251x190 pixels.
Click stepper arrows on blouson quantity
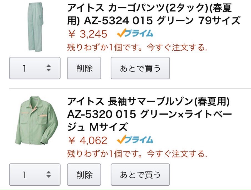pyautogui.click(x=49, y=175)
